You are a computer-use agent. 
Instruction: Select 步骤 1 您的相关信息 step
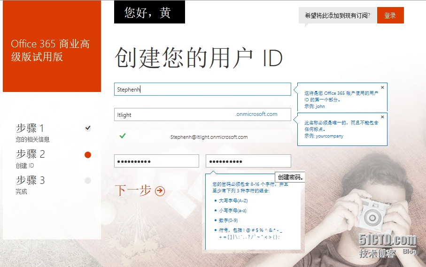(33, 132)
